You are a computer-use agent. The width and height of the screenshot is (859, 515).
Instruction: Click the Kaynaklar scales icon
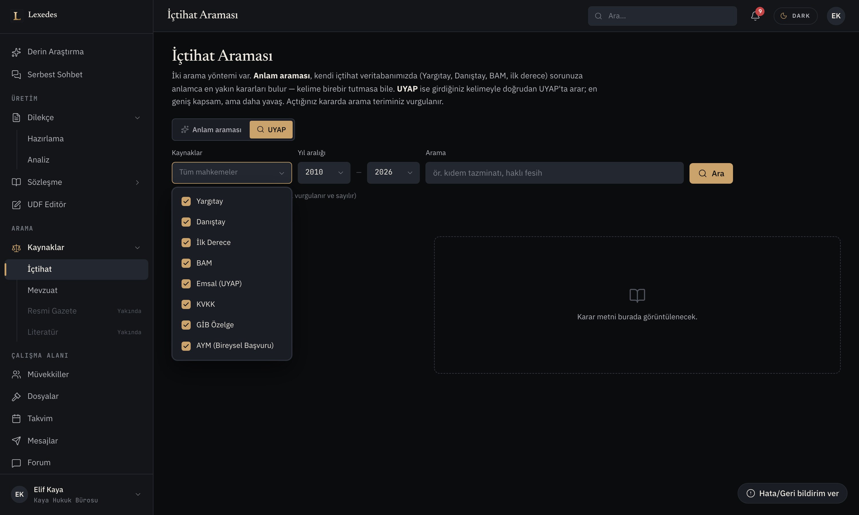16,248
